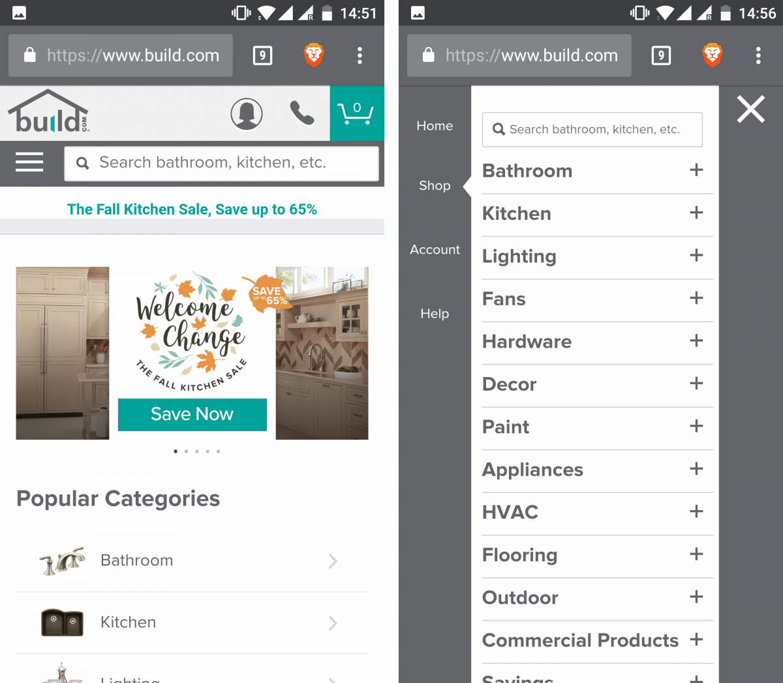
Task: Open the Brave shields lion icon in left browser
Action: 314,55
